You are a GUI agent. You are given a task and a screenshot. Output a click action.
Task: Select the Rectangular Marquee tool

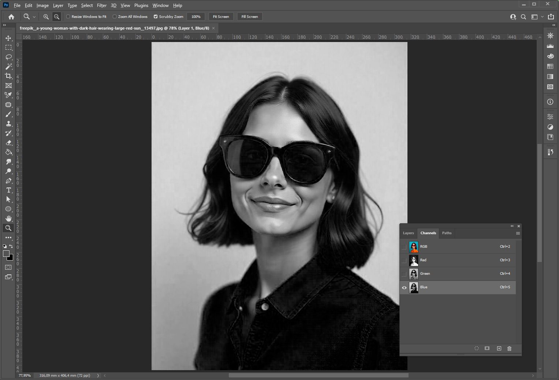pyautogui.click(x=8, y=47)
